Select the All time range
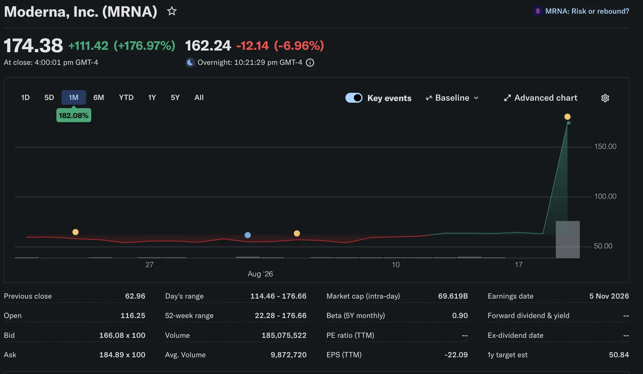 click(199, 98)
